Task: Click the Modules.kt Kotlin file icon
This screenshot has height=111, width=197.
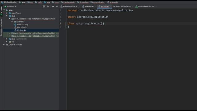Action: [x=15, y=27]
